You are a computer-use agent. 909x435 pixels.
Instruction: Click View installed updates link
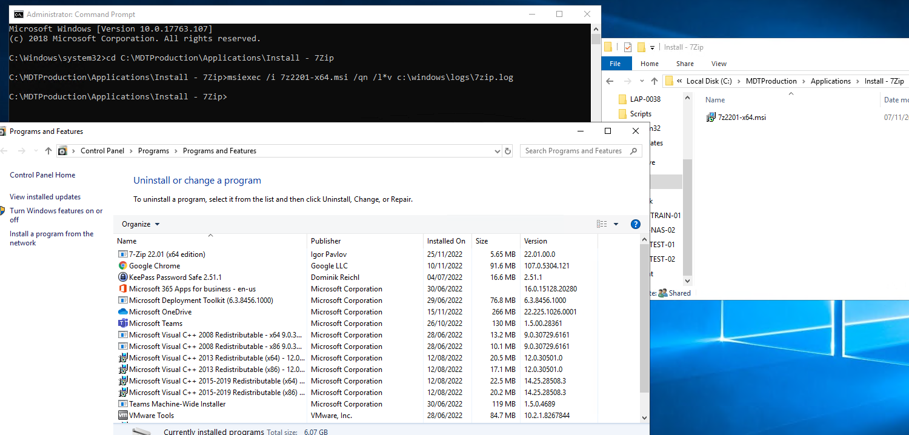pos(45,197)
